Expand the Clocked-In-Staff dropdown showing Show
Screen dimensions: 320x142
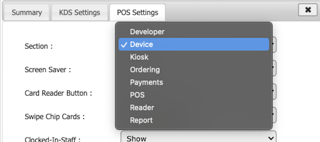(198, 138)
